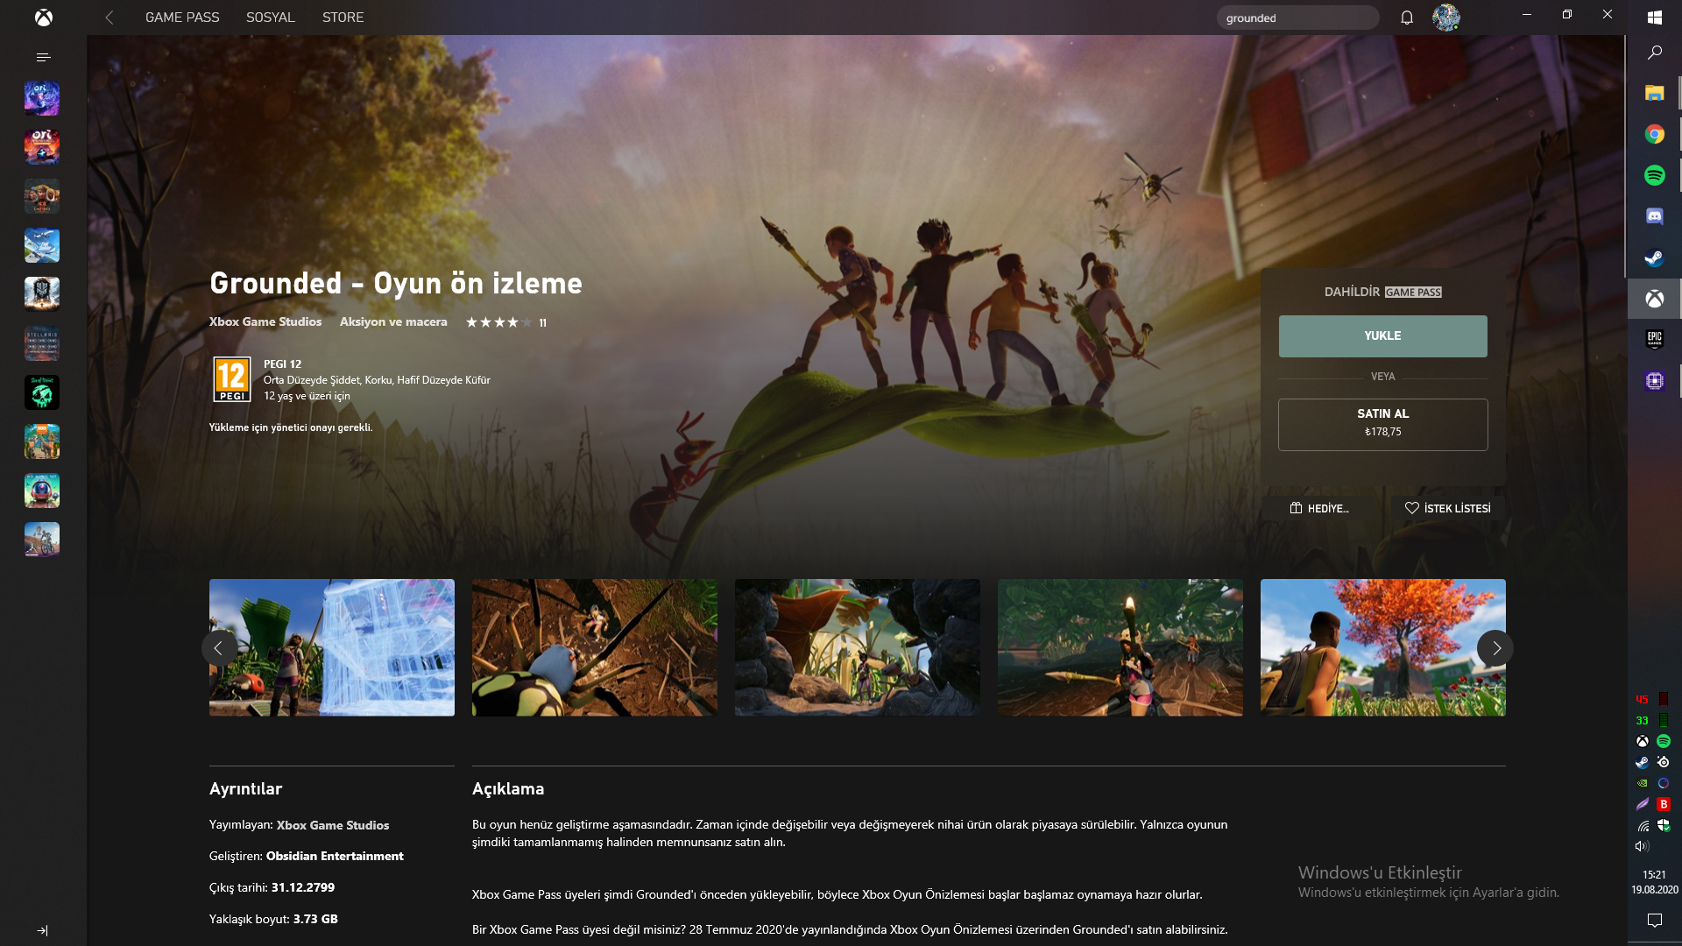The height and width of the screenshot is (946, 1682).
Task: Switch to GAME PASS tab
Action: [x=182, y=18]
